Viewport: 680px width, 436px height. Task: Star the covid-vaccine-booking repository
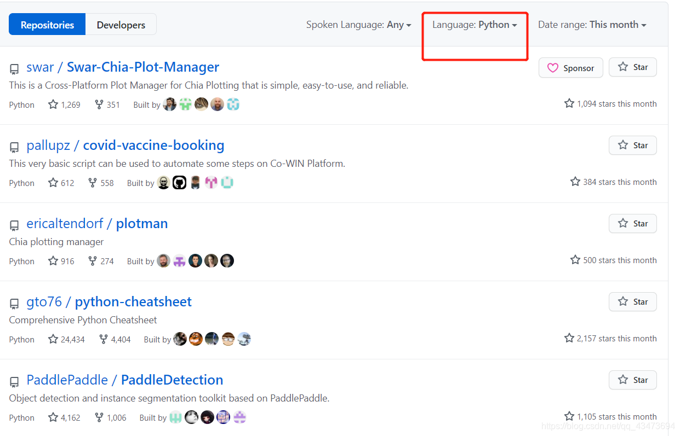(x=633, y=146)
